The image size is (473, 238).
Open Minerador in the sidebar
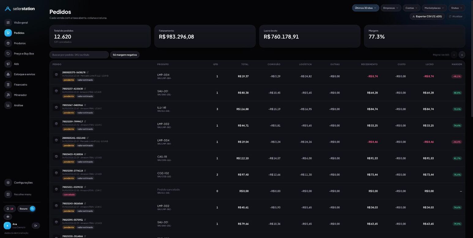22,95
